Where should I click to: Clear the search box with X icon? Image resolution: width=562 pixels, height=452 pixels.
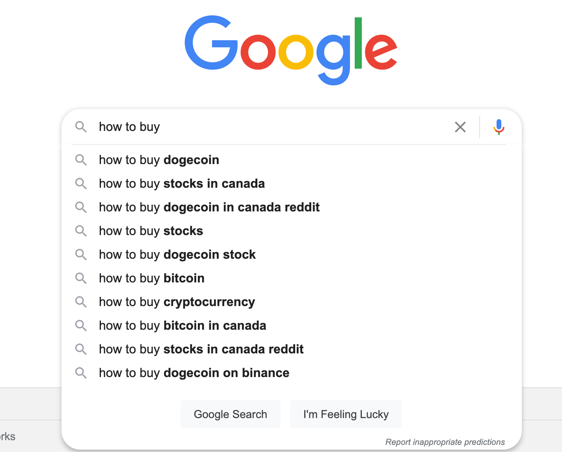click(460, 127)
